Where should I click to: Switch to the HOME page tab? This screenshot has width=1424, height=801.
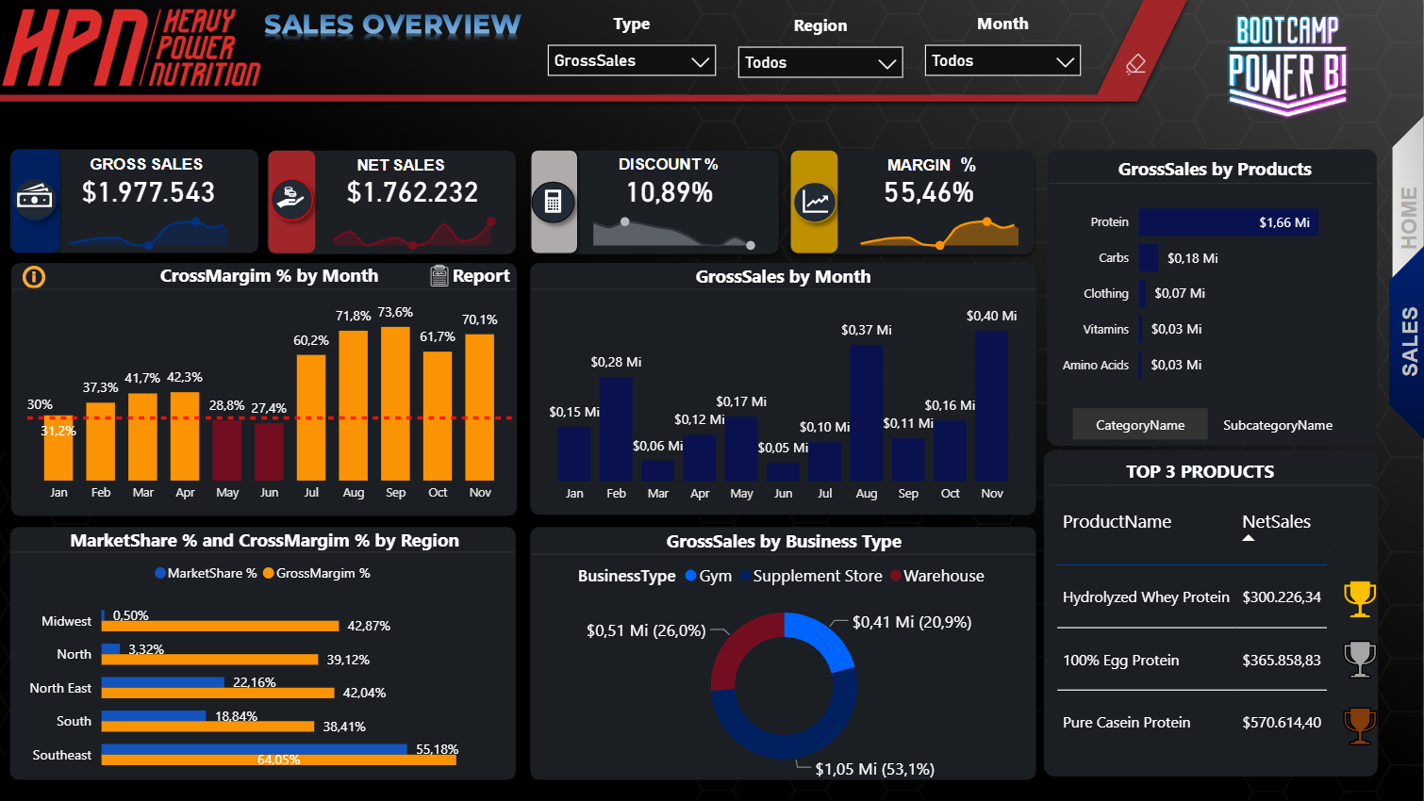click(x=1408, y=218)
